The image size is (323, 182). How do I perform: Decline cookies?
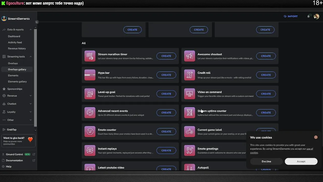[266, 162]
